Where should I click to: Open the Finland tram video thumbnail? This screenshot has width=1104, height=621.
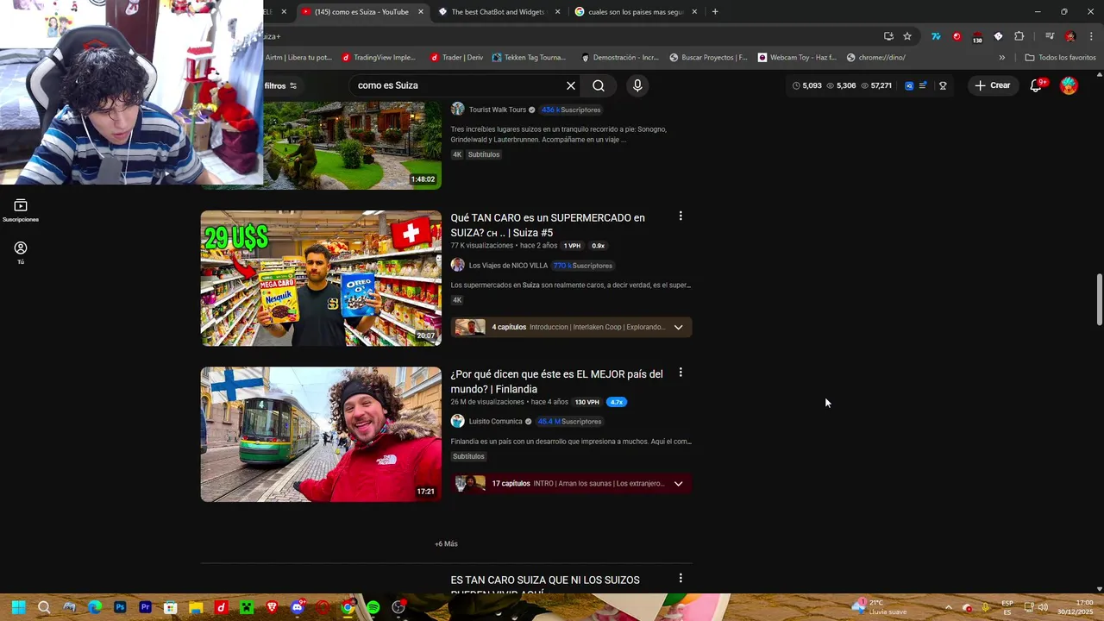coord(321,435)
